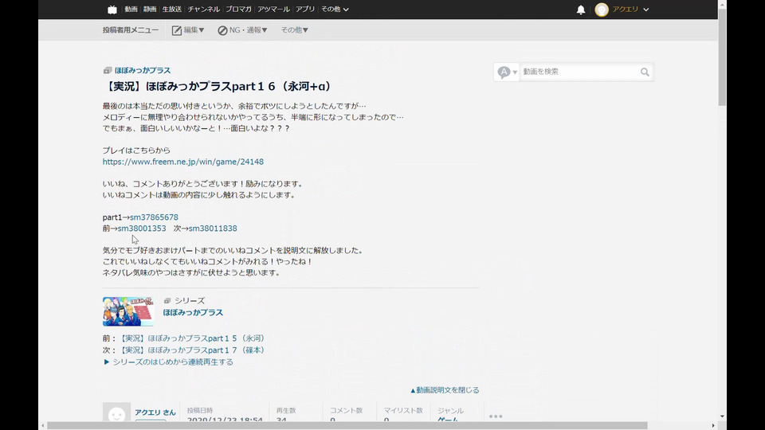Open the next video link sm38011838
The width and height of the screenshot is (765, 430).
point(212,229)
